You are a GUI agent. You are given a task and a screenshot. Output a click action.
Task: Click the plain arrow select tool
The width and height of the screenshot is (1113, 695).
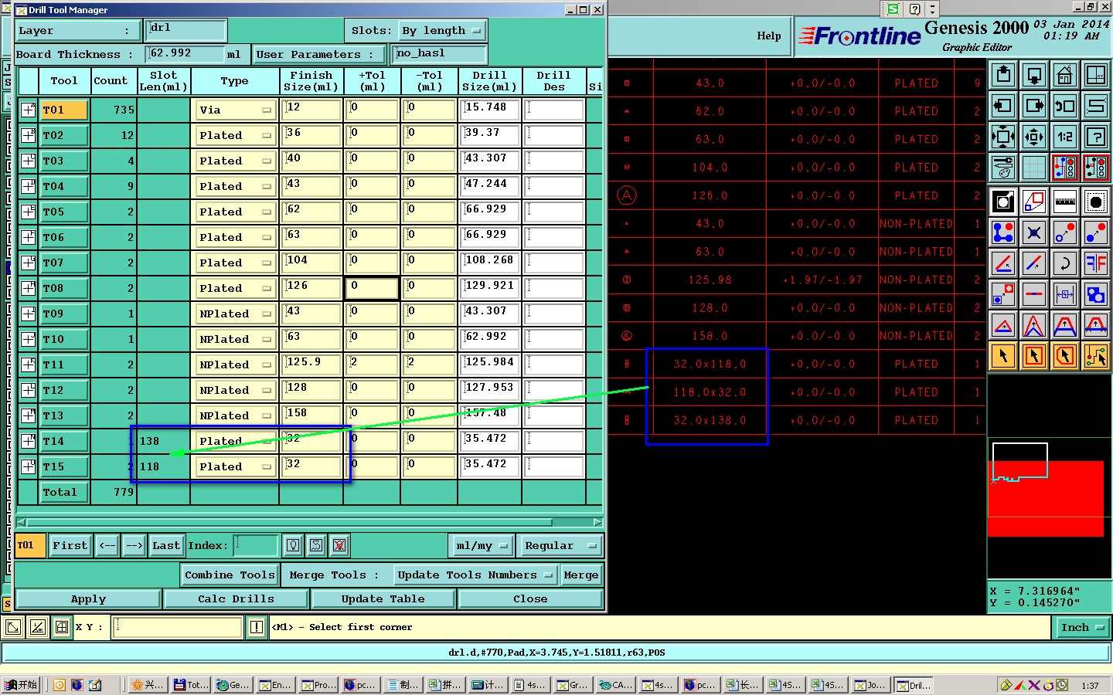(1003, 356)
